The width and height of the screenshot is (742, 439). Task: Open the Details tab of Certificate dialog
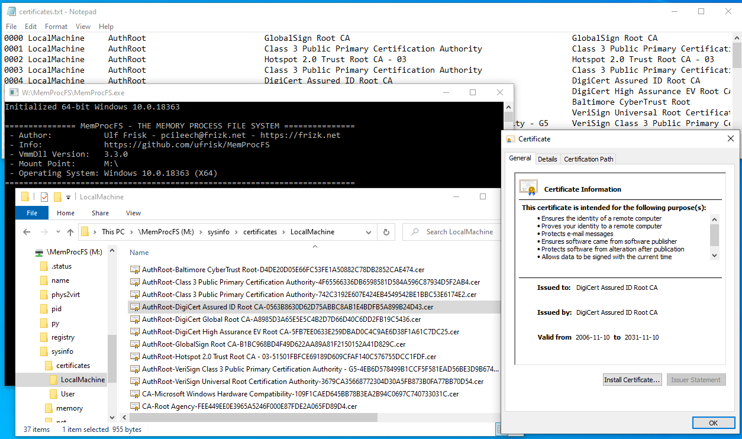pos(547,159)
